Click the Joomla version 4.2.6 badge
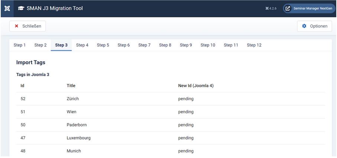Screen dimensions: 337x158 (x=271, y=9)
